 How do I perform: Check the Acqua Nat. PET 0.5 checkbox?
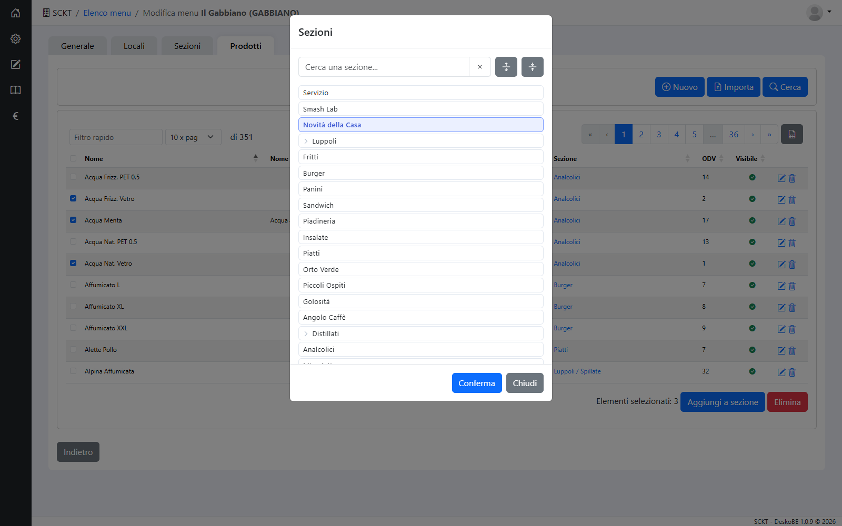73,241
